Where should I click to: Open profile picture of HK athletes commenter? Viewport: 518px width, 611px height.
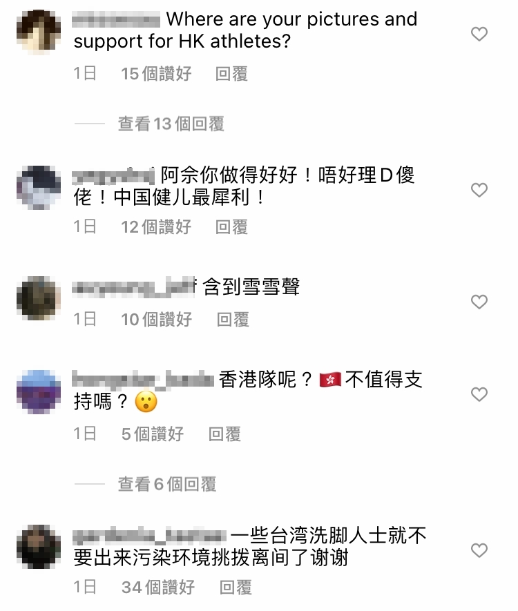click(39, 32)
